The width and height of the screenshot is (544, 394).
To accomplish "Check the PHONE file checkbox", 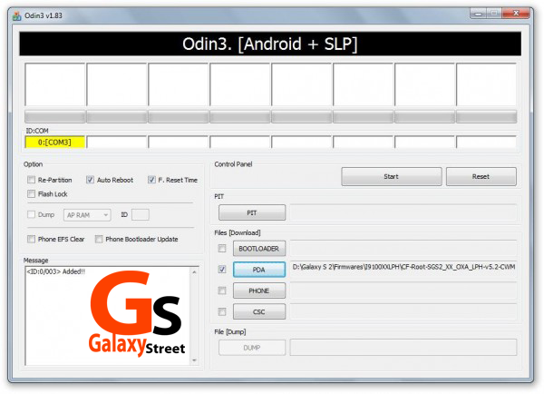I will 222,291.
